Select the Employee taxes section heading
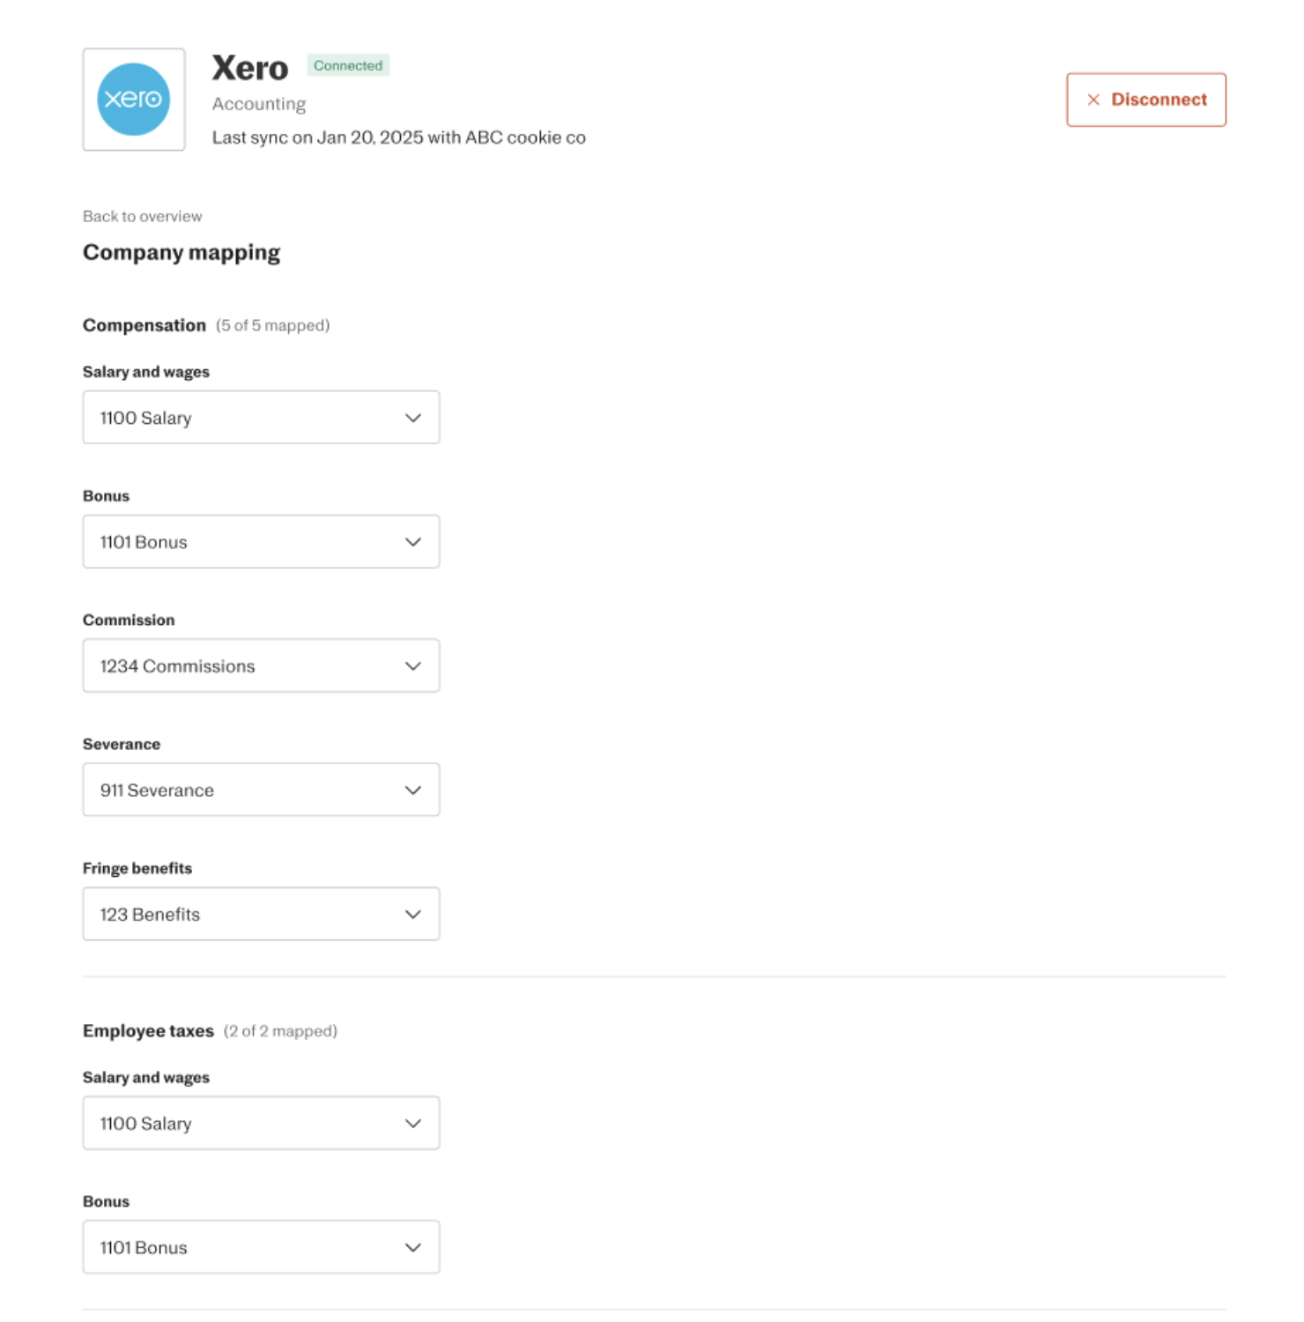 148,1031
